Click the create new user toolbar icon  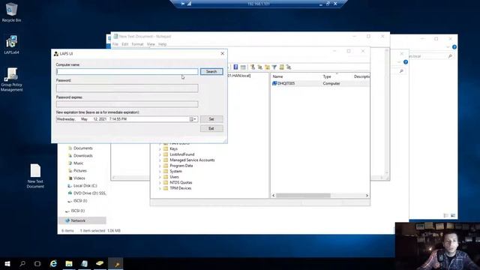[253, 67]
